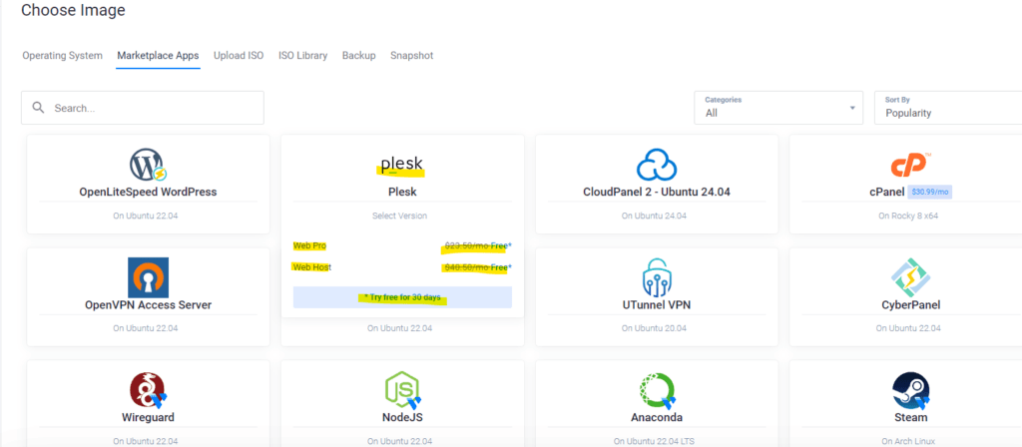This screenshot has width=1022, height=447.
Task: Click the NodeJS title text
Action: tap(402, 417)
